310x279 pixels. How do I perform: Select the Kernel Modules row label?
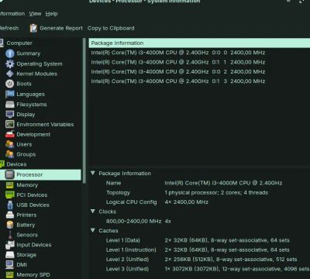pyautogui.click(x=37, y=74)
